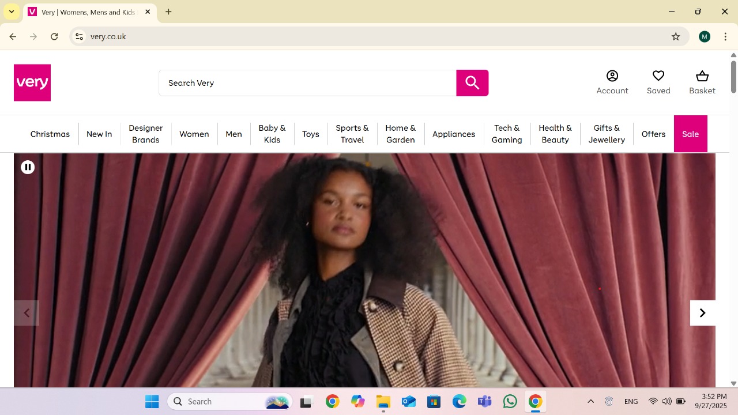Screen dimensions: 738x415
Task: Go to the Sale section
Action: point(690,134)
